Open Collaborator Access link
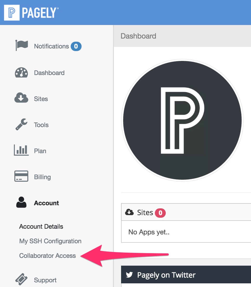This screenshot has width=251, height=287. click(48, 255)
